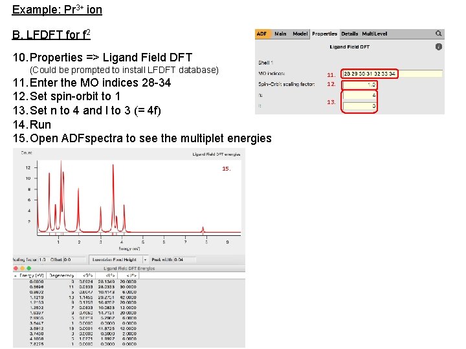Viewport: 466px width, 349px height.
Task: Maximize the Ligand Field DFT Energies window
Action: [29, 268]
